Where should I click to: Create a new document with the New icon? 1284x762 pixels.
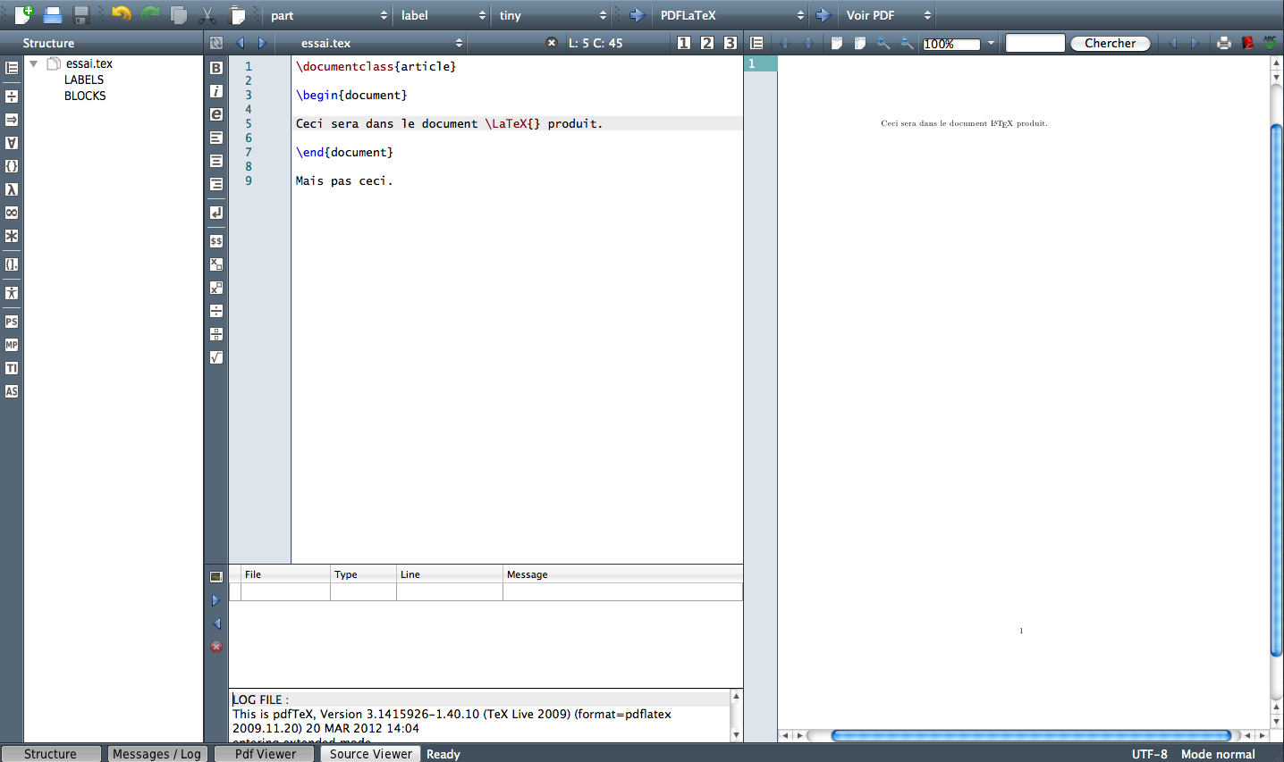24,14
